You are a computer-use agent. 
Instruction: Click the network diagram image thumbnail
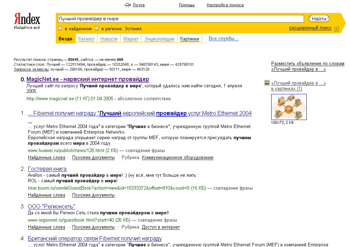289,107
